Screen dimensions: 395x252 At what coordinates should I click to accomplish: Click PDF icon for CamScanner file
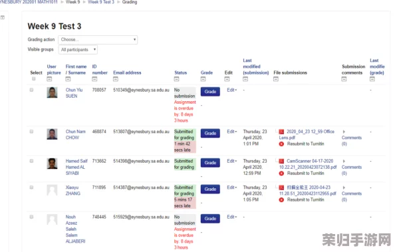281,162
